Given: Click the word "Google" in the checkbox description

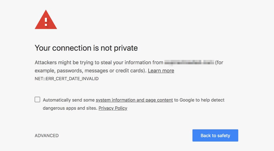Looking at the screenshot, I should [x=187, y=100].
